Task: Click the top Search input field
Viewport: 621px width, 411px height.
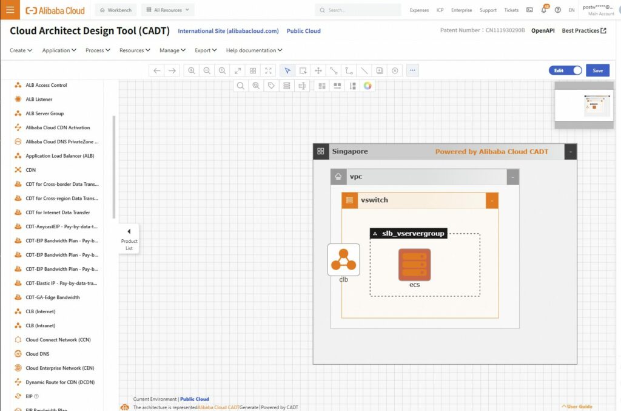Action: point(358,10)
